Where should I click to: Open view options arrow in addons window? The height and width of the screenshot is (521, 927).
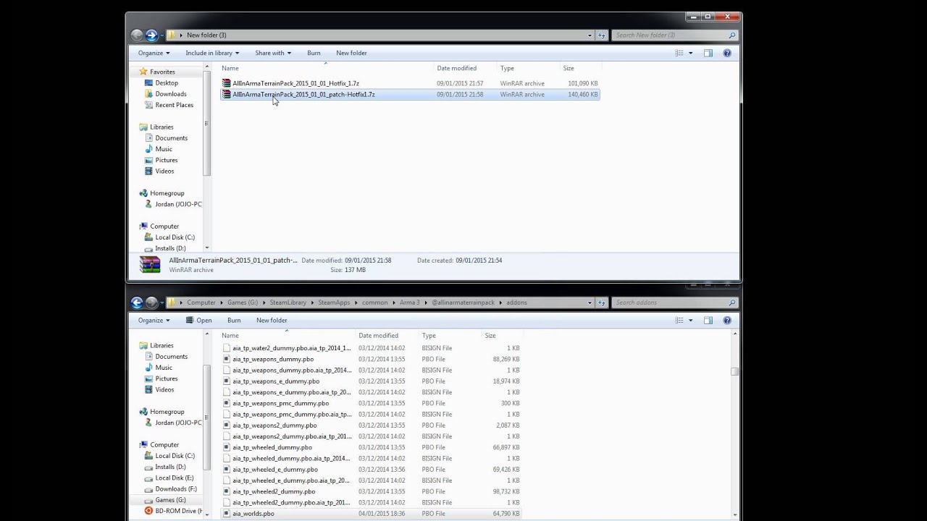coord(690,321)
